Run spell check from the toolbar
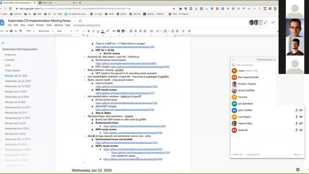Image resolution: width=309 pixels, height=174 pixels. [16, 31]
